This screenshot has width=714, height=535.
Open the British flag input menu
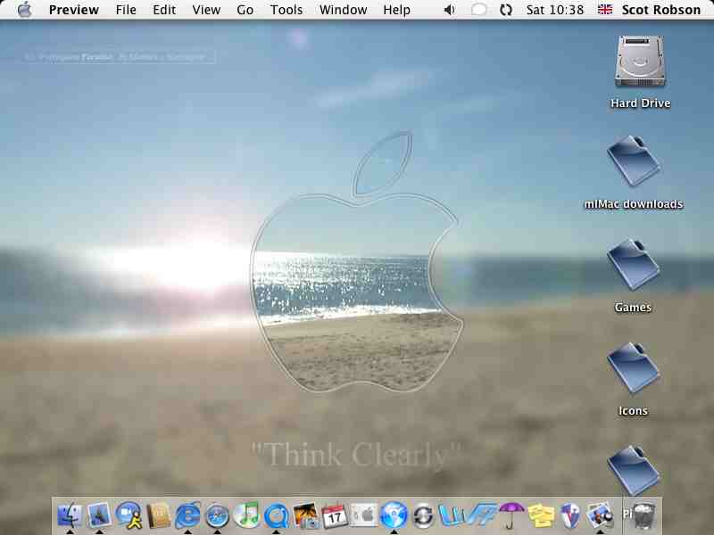click(x=605, y=10)
